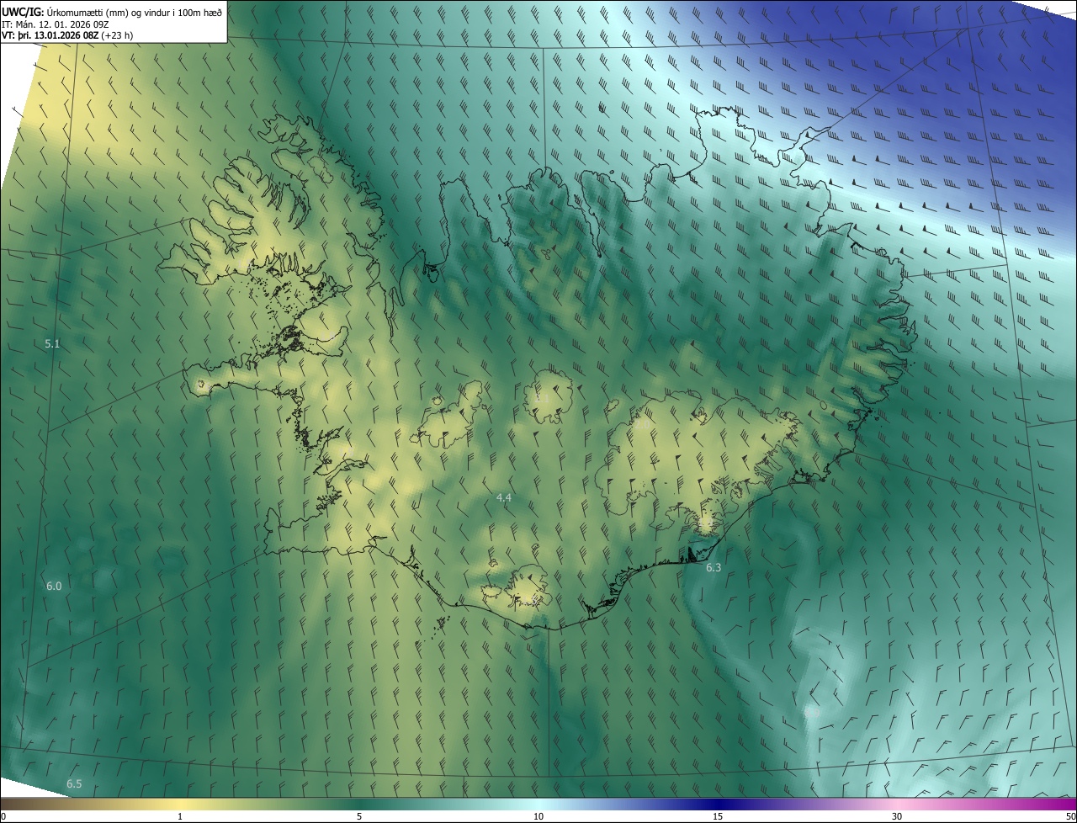
Task: Click the color scale tick labeled 50
Action: (1070, 816)
